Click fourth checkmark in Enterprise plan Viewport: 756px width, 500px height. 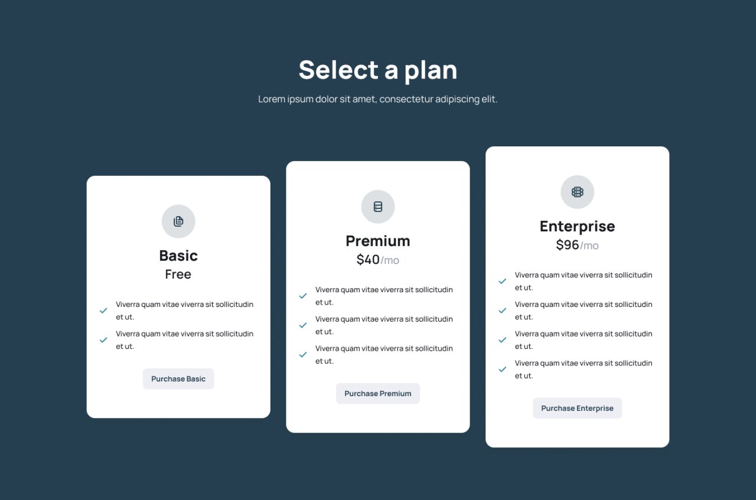tap(503, 370)
